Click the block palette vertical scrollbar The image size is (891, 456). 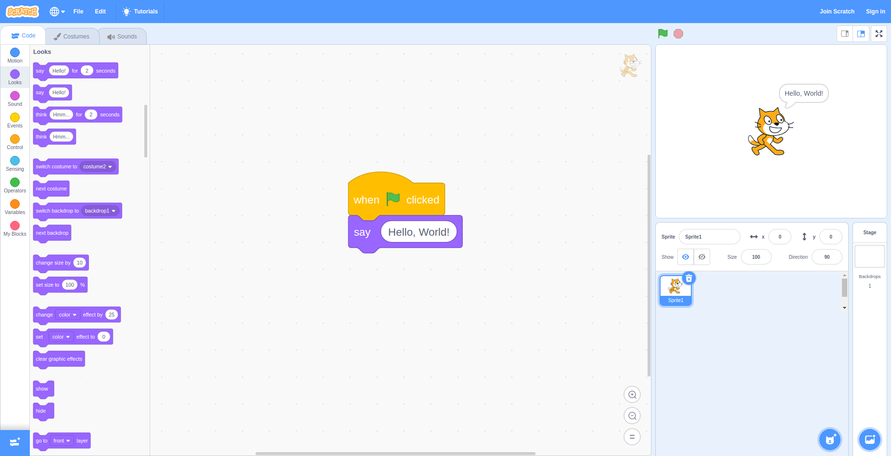(x=146, y=131)
